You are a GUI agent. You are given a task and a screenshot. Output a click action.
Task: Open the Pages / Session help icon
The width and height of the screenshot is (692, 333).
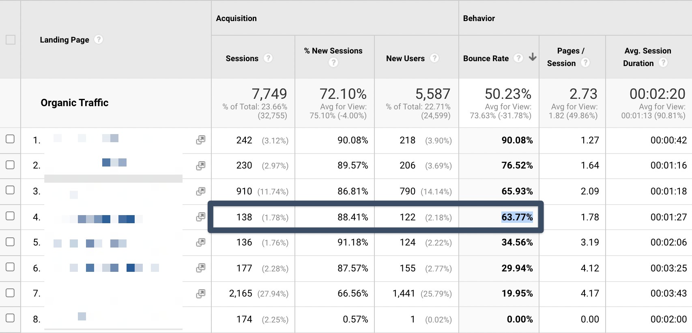pyautogui.click(x=585, y=62)
